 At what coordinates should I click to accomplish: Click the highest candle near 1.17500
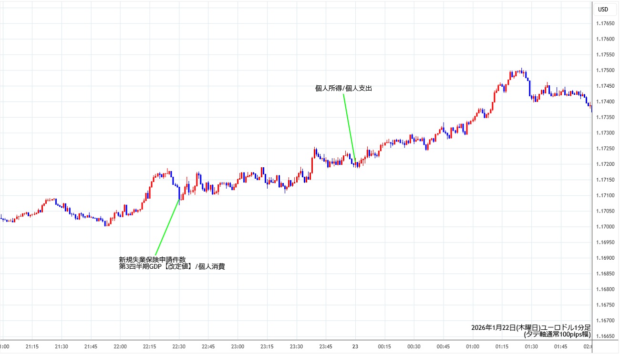[x=522, y=71]
